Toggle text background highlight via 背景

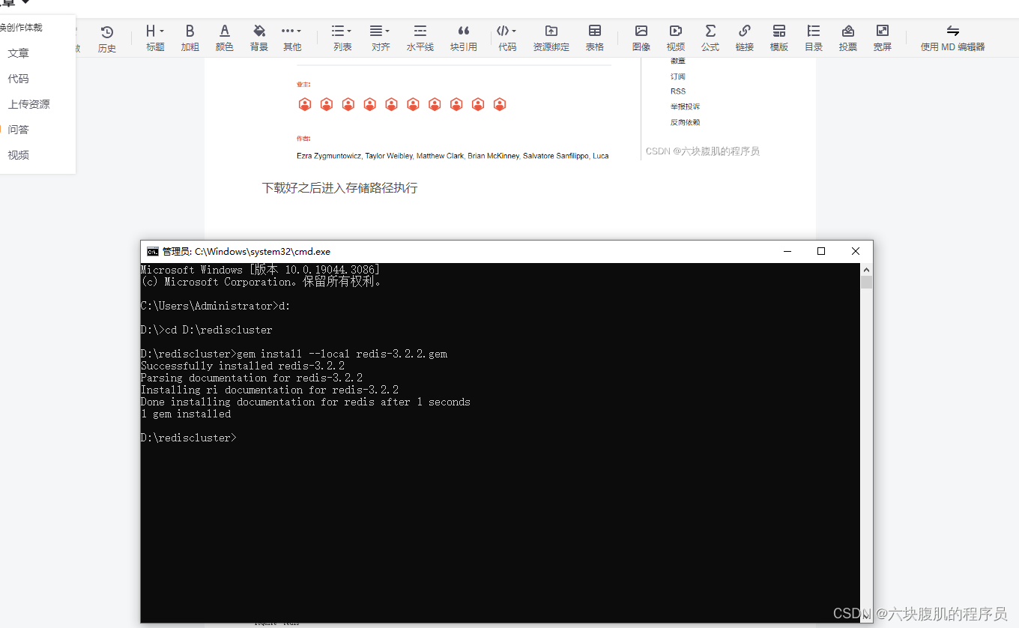(x=258, y=36)
